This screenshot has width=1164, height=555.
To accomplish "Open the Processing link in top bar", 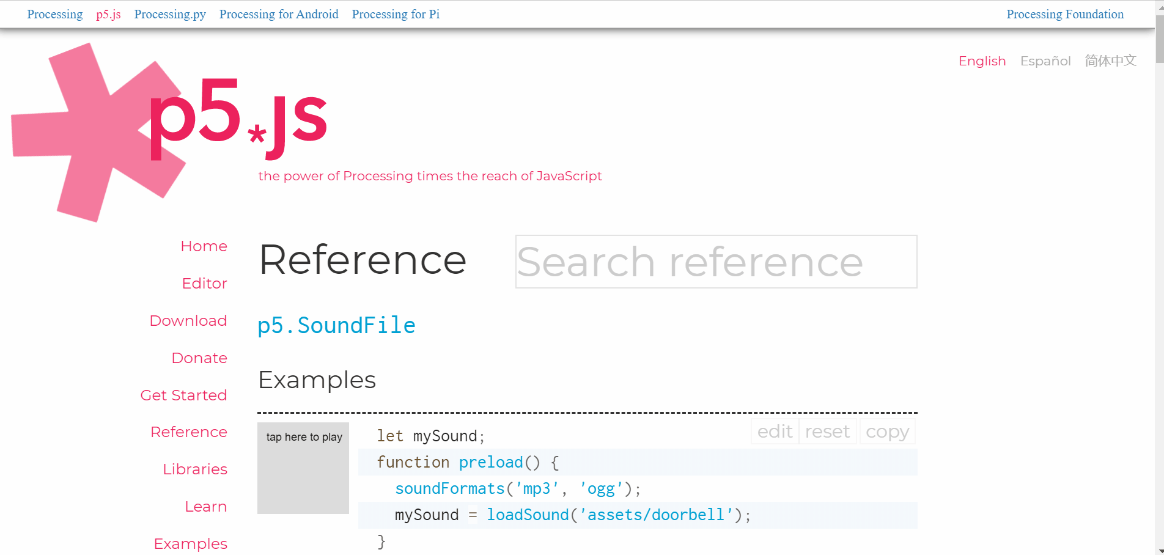I will [x=55, y=14].
